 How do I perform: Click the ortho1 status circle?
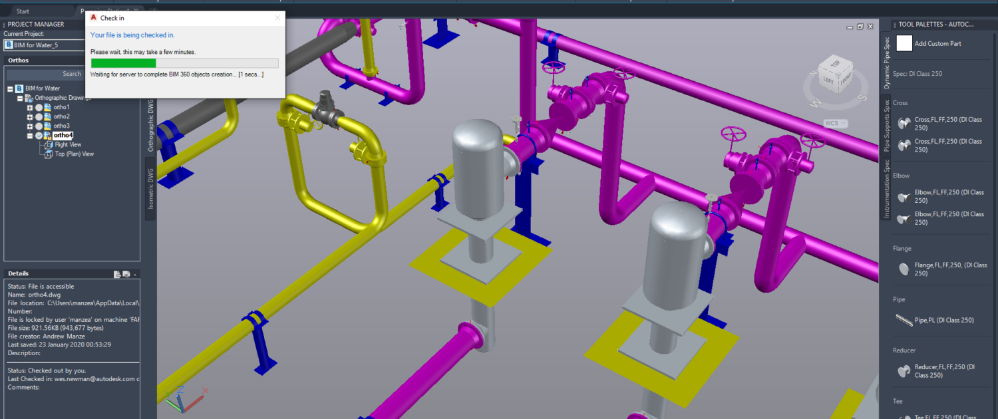click(39, 108)
